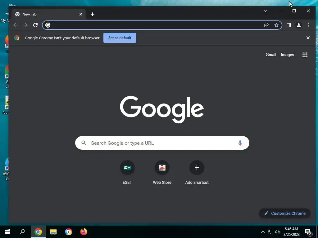Viewport: 318px width, 238px height.
Task: Click the network tray icon
Action: pyautogui.click(x=270, y=232)
